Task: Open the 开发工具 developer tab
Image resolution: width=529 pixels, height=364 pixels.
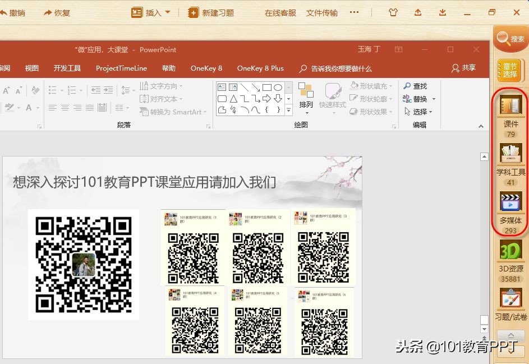Action: 67,68
